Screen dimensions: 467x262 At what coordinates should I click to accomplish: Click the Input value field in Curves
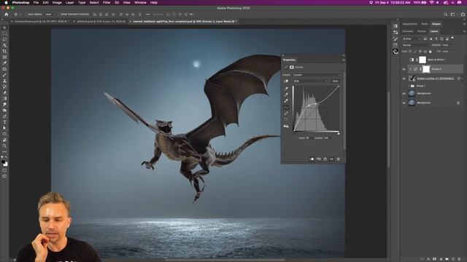click(x=308, y=138)
